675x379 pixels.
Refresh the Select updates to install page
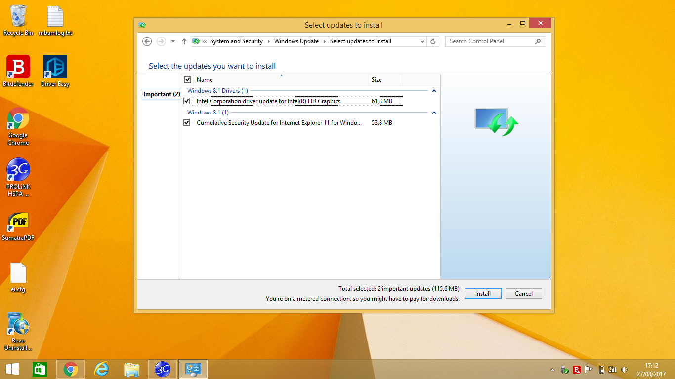(x=433, y=41)
